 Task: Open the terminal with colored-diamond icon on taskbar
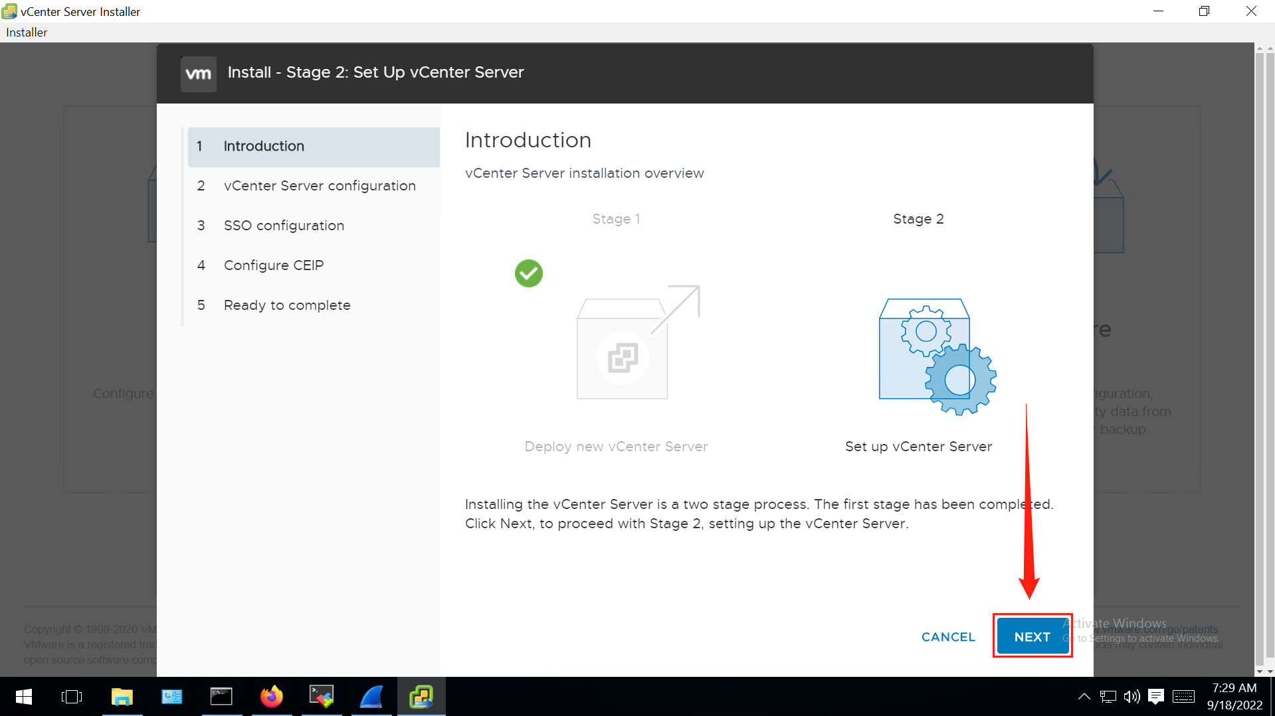coord(322,697)
